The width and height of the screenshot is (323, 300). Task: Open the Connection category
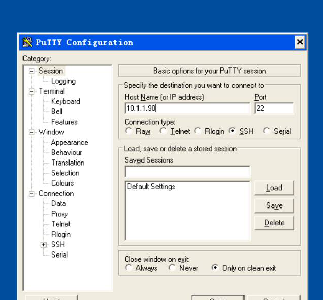[56, 194]
